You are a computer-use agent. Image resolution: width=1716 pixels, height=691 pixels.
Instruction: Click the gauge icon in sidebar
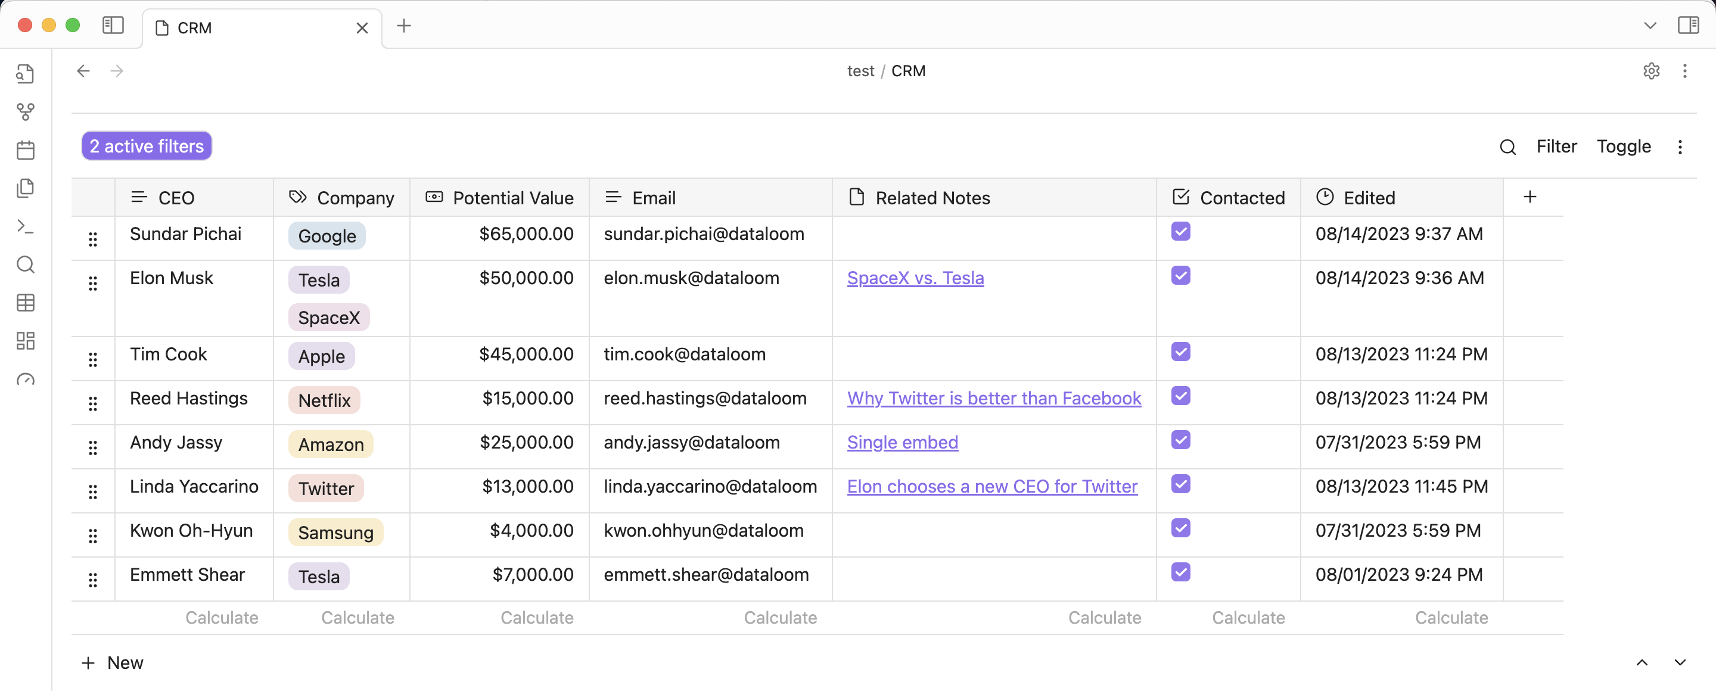pos(25,379)
